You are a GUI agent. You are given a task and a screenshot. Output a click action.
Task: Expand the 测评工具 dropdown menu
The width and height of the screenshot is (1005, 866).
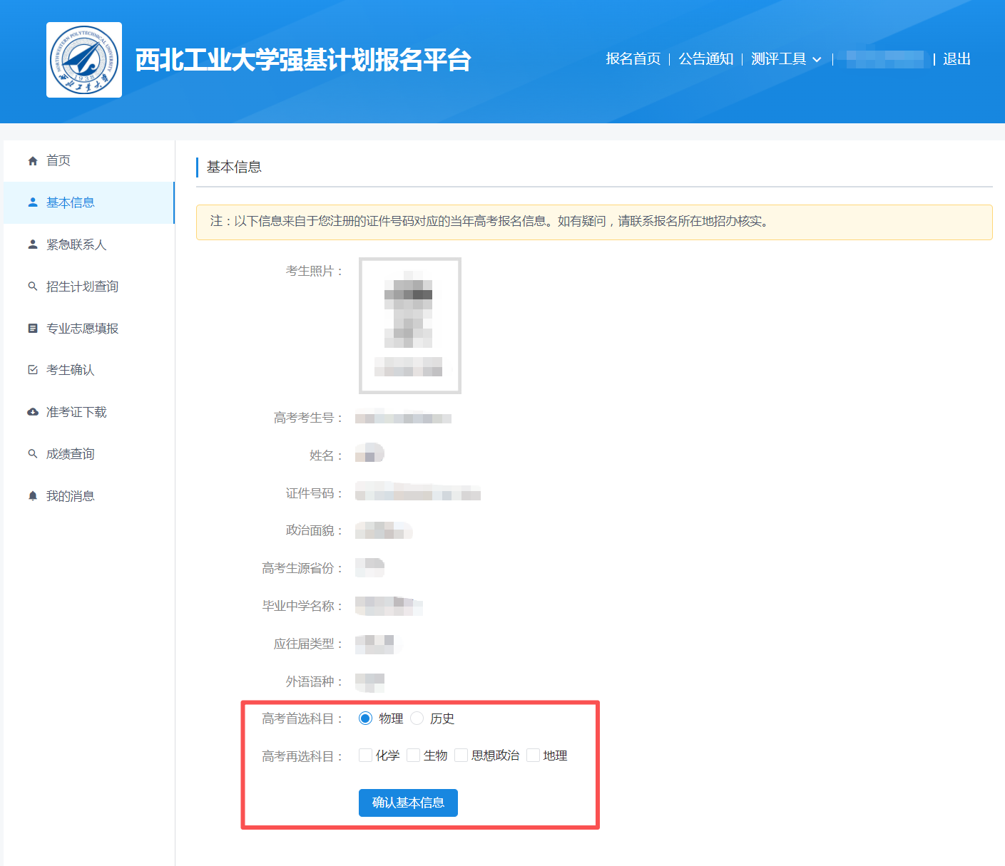click(786, 59)
